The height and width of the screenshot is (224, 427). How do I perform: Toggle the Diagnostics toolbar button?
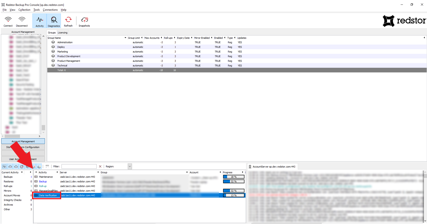pos(54,21)
